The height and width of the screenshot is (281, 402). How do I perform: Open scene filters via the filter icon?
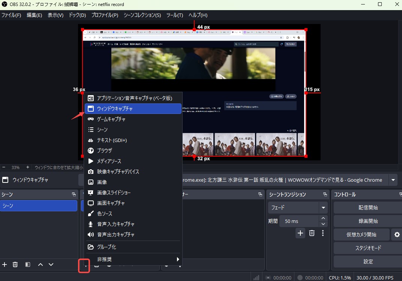point(27,265)
